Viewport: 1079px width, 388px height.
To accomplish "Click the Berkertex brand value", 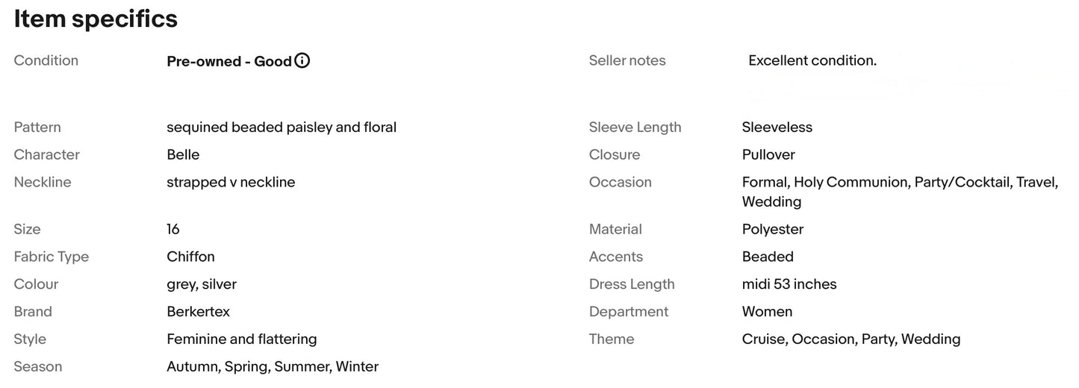I will tap(199, 311).
